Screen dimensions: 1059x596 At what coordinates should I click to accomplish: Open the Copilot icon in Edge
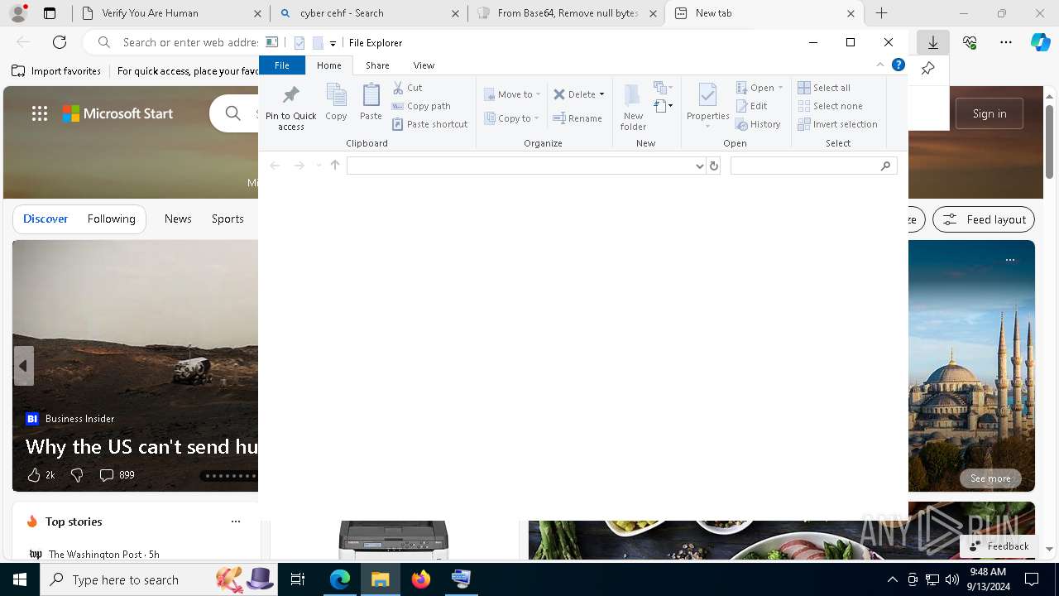coord(1040,42)
